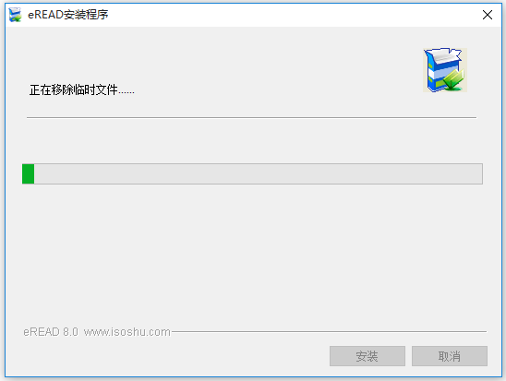Click the eREAD 8.0 version label

click(51, 332)
